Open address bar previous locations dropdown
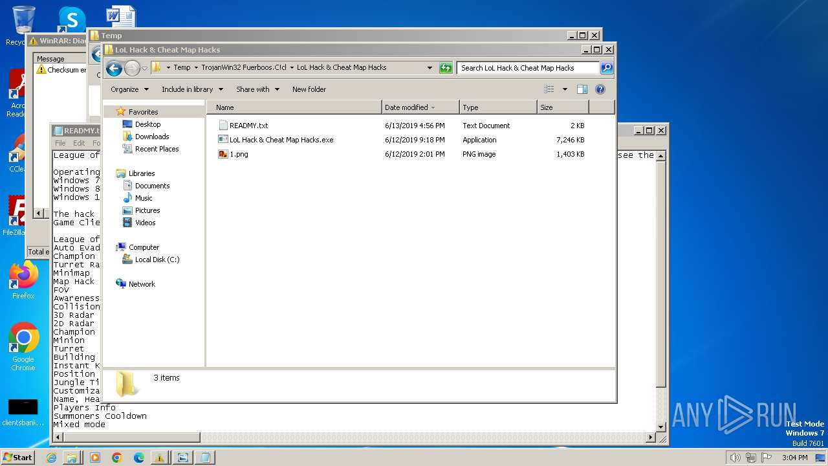The image size is (828, 466). 430,68
